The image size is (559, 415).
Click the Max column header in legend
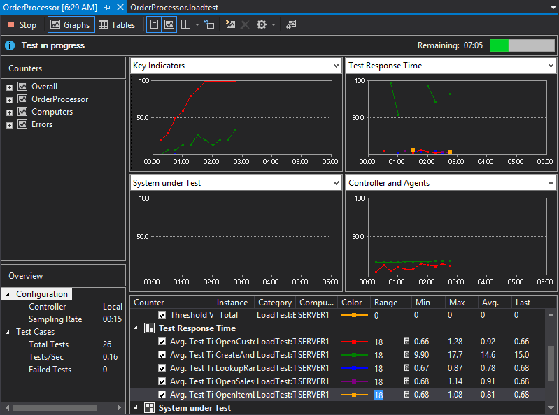pyautogui.click(x=457, y=303)
